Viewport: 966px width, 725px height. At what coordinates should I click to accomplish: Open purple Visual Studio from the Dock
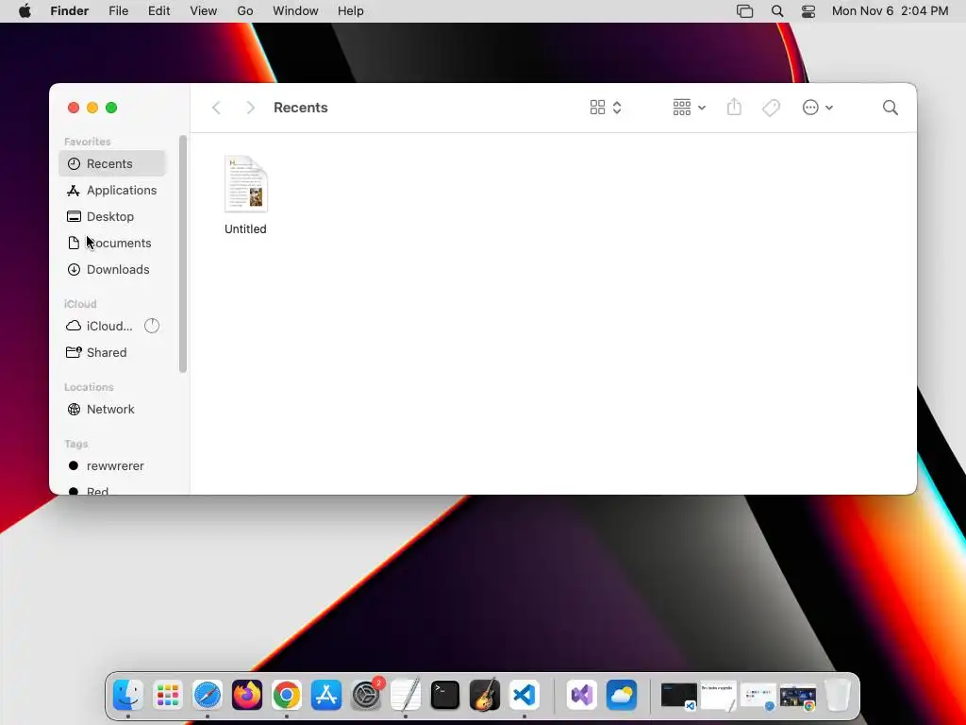[581, 696]
